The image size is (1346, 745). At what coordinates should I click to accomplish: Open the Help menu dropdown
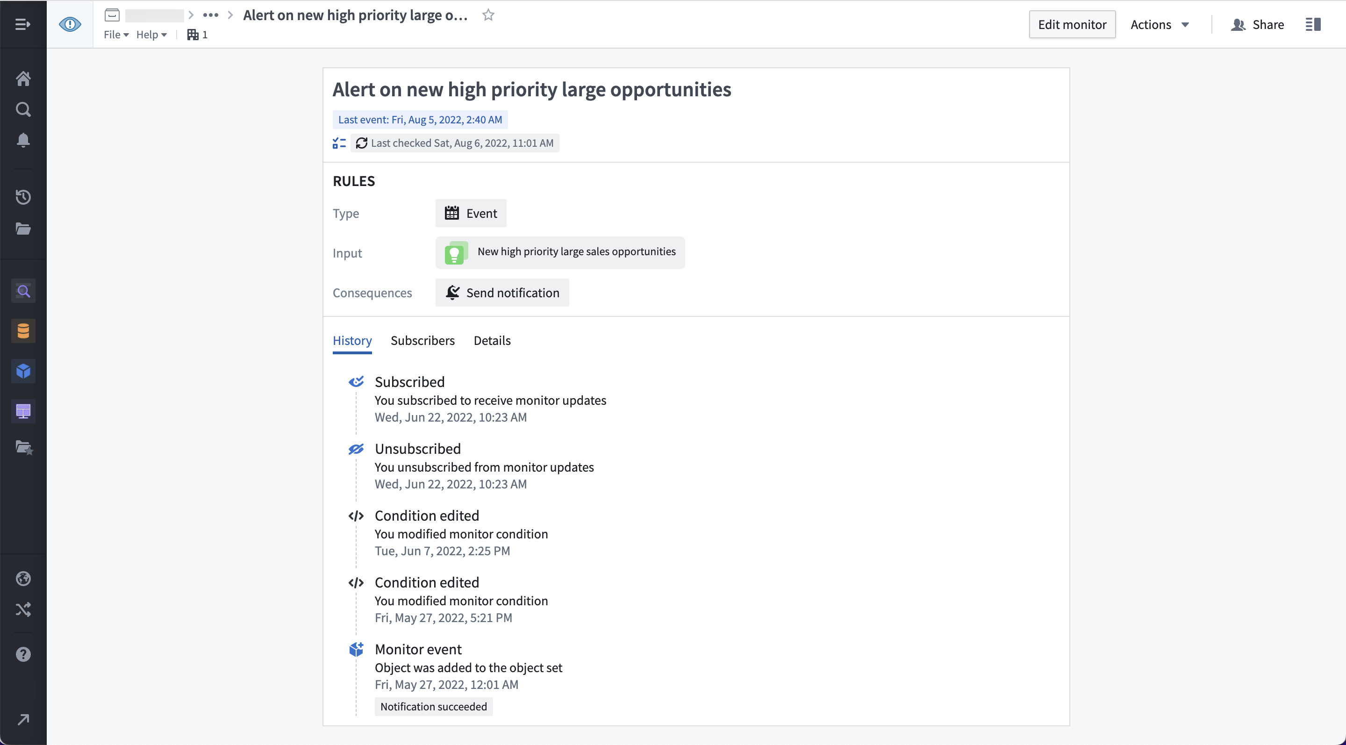pos(151,35)
